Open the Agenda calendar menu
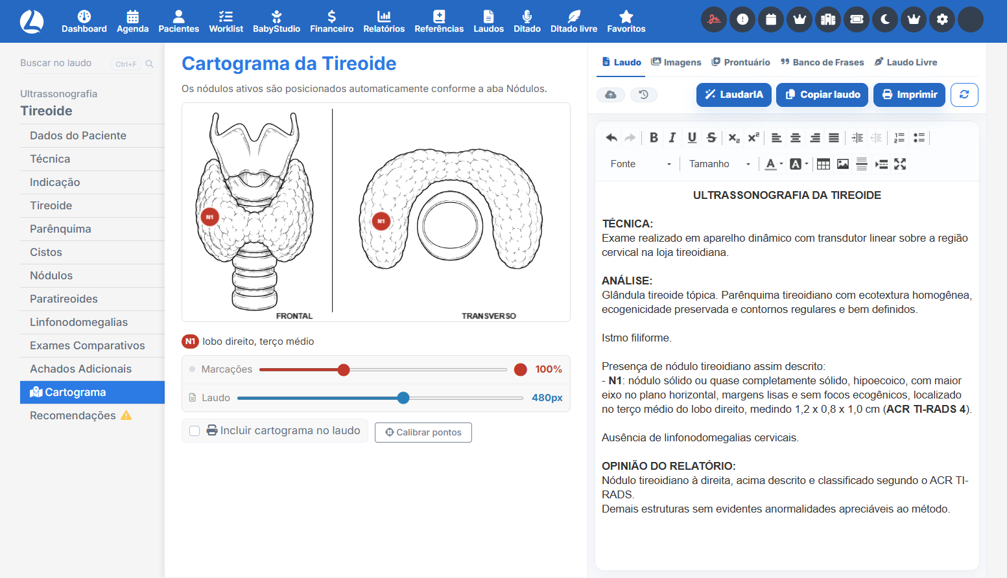 coord(132,21)
